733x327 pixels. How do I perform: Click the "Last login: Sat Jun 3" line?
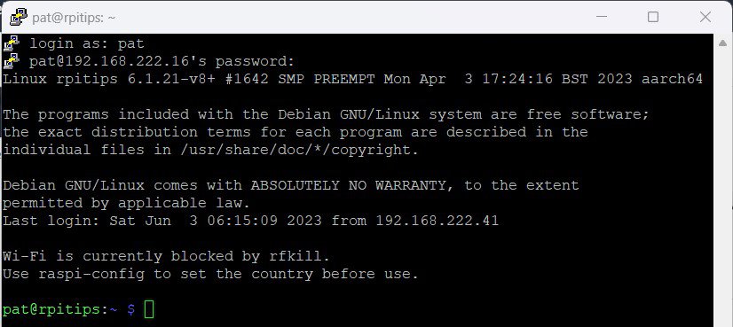pos(100,221)
